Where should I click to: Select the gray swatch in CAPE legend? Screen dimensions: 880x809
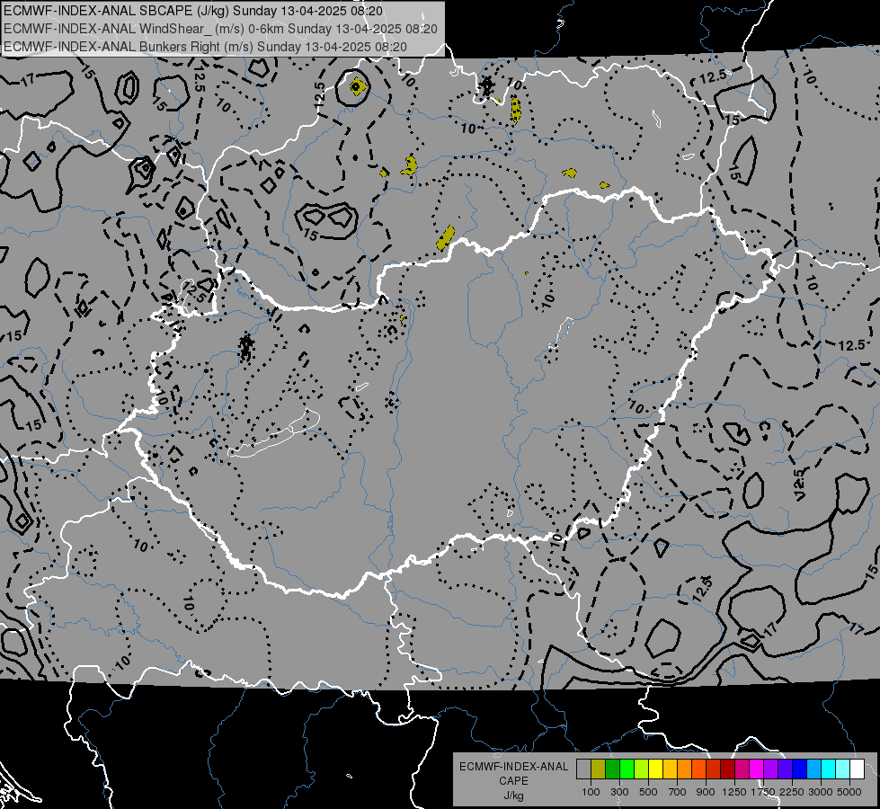(x=583, y=769)
